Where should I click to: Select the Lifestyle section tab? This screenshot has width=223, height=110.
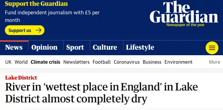coord(140,48)
